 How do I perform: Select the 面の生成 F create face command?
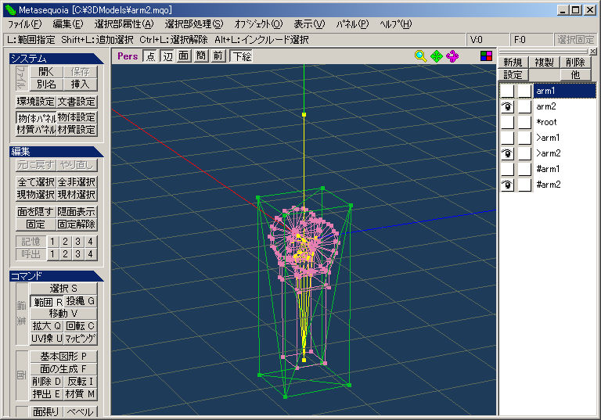63,369
